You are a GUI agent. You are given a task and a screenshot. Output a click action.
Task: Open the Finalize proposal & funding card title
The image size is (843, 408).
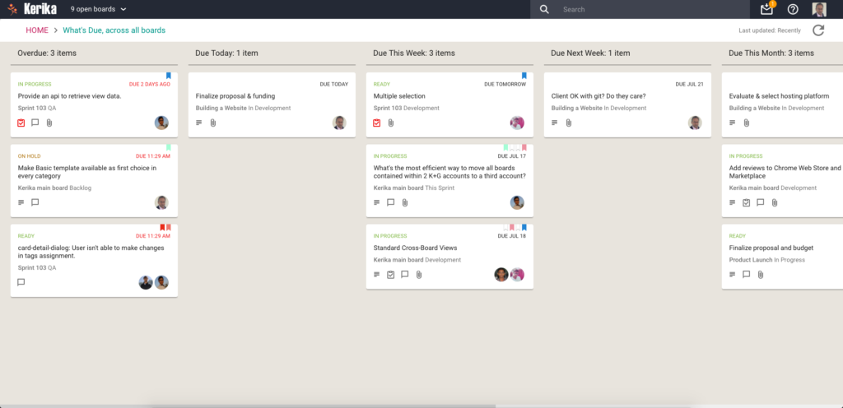coord(235,96)
